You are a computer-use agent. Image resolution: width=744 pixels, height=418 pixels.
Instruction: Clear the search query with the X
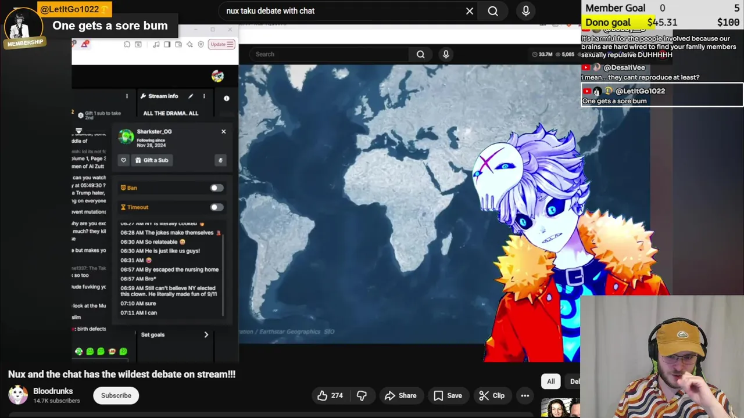pyautogui.click(x=470, y=11)
